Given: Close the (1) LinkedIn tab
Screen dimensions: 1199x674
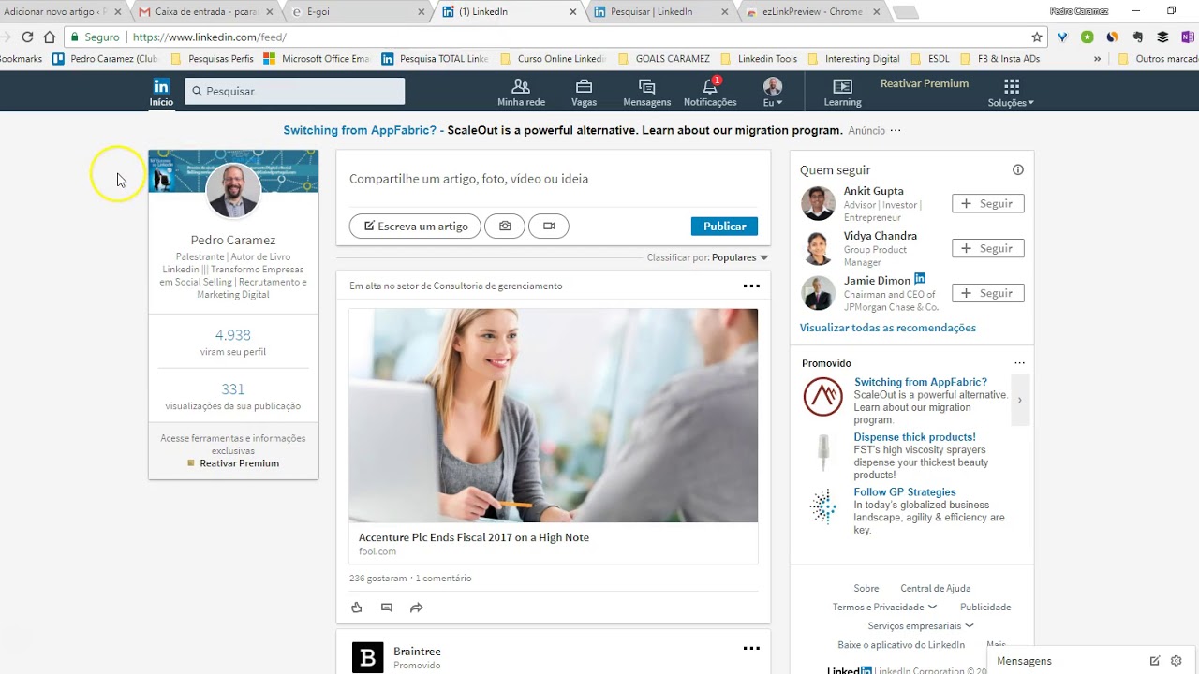Looking at the screenshot, I should coord(573,12).
